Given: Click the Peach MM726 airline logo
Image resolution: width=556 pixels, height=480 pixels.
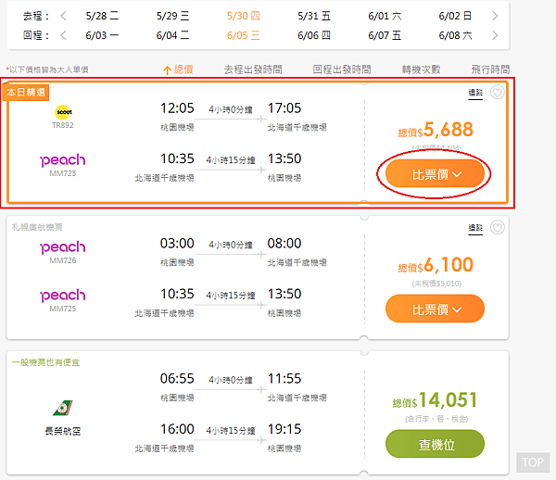Looking at the screenshot, I should [x=63, y=247].
